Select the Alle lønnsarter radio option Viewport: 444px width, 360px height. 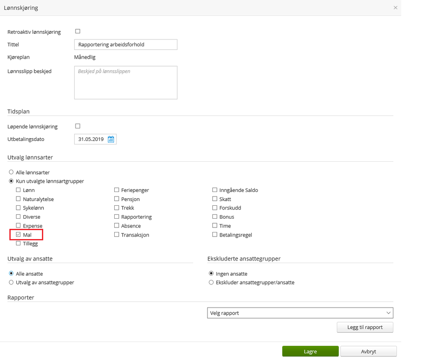[12, 172]
